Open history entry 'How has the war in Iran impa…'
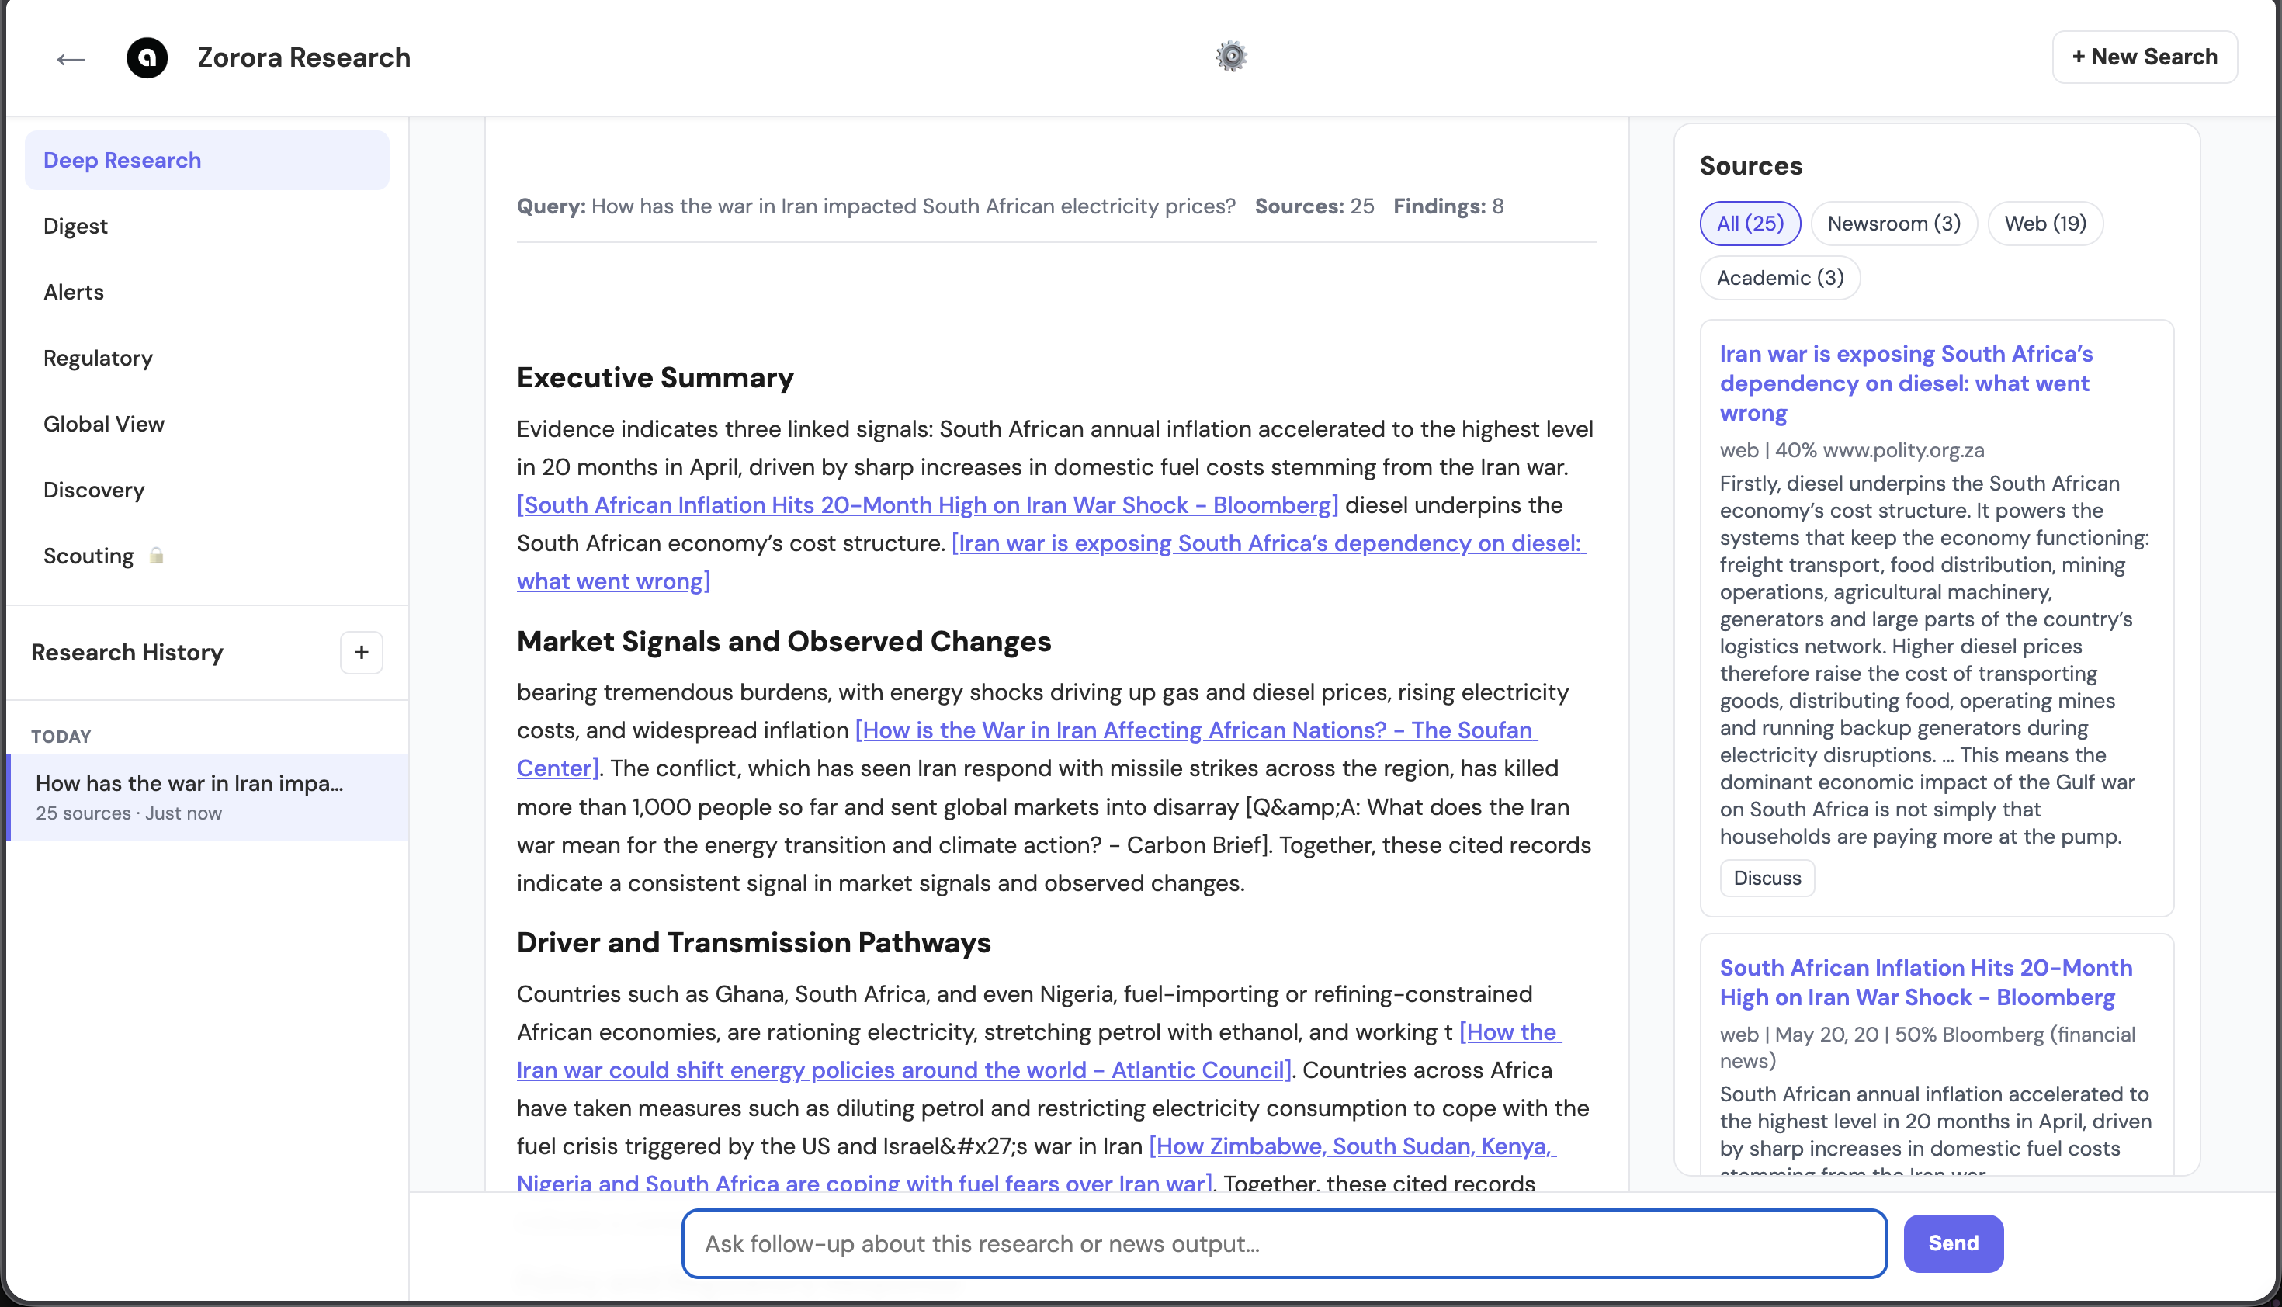The image size is (2282, 1307). tap(207, 797)
